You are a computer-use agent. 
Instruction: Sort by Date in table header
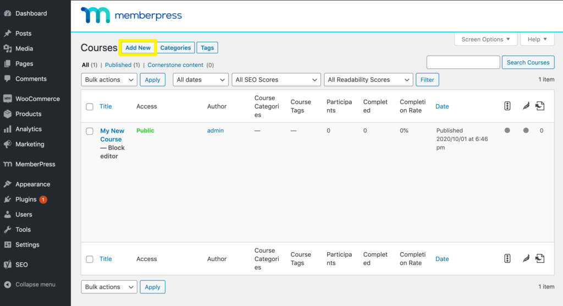click(442, 106)
